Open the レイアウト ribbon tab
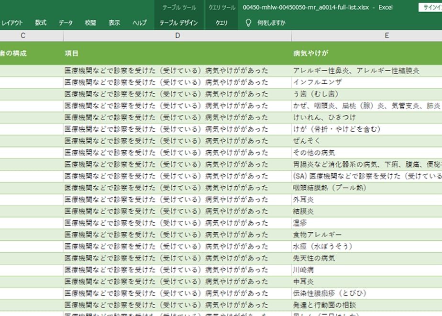 click(11, 23)
